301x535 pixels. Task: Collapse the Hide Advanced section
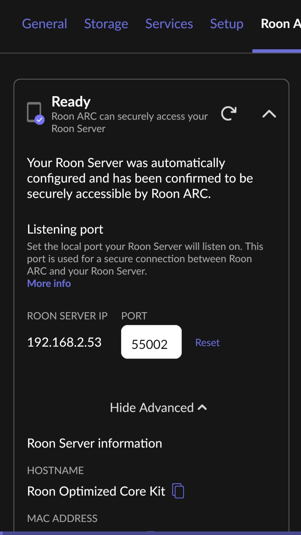click(158, 408)
